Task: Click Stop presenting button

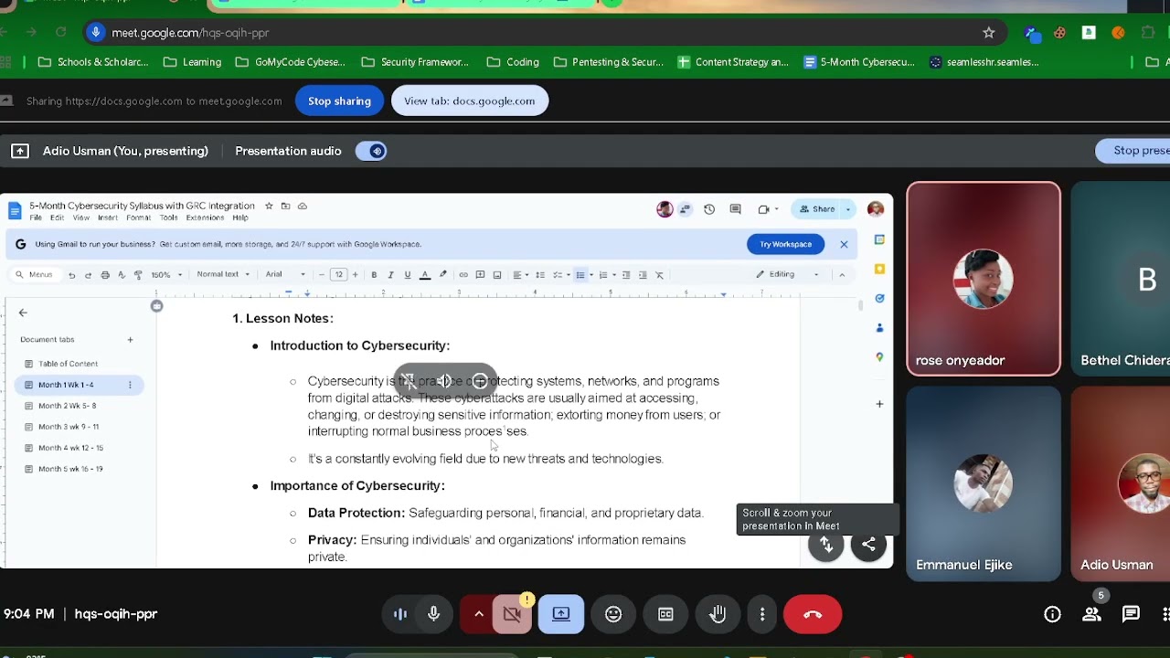Action: click(1133, 151)
